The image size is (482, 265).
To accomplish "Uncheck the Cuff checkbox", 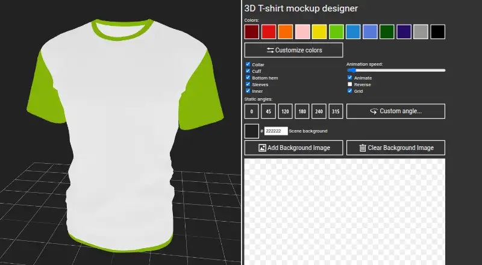I will pyautogui.click(x=248, y=71).
